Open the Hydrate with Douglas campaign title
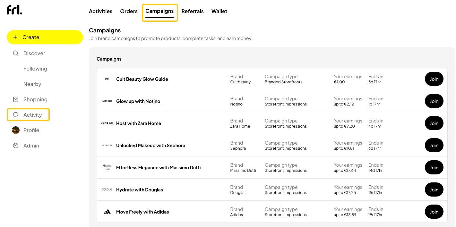 (x=140, y=190)
